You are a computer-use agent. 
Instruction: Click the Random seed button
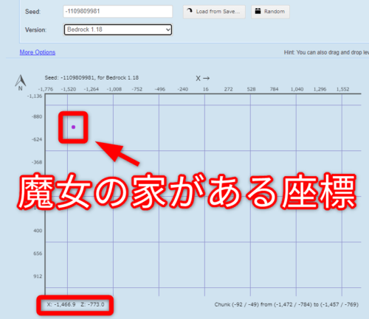[x=270, y=12]
